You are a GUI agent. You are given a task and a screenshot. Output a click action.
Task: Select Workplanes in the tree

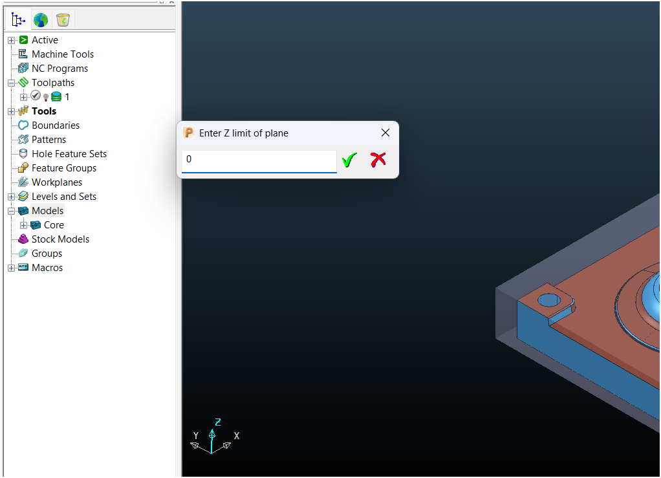(57, 182)
